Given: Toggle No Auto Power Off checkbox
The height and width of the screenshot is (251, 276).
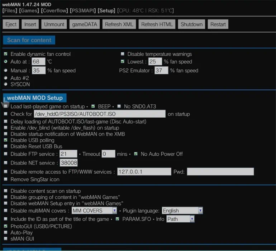Looking at the screenshot, I should [136, 154].
